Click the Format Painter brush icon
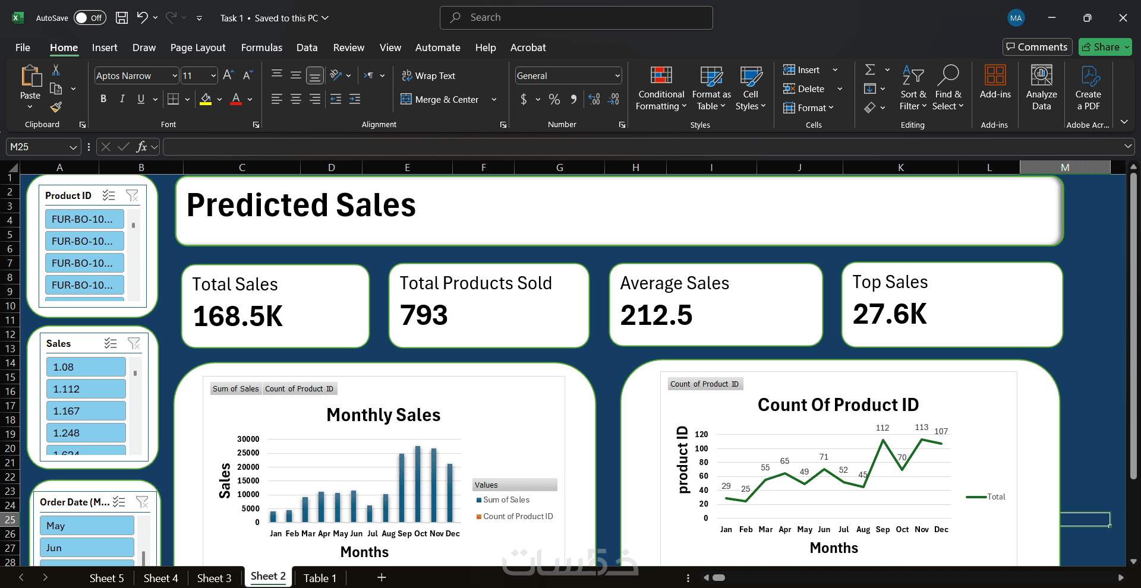The image size is (1141, 588). coord(56,107)
